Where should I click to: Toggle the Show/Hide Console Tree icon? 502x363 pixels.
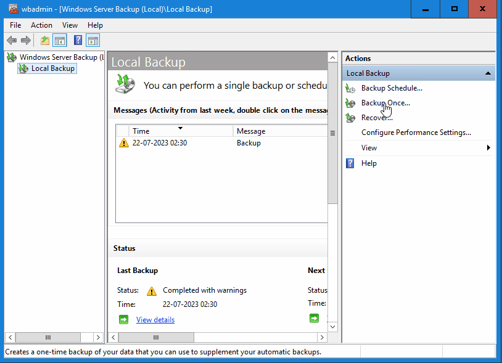[x=60, y=40]
